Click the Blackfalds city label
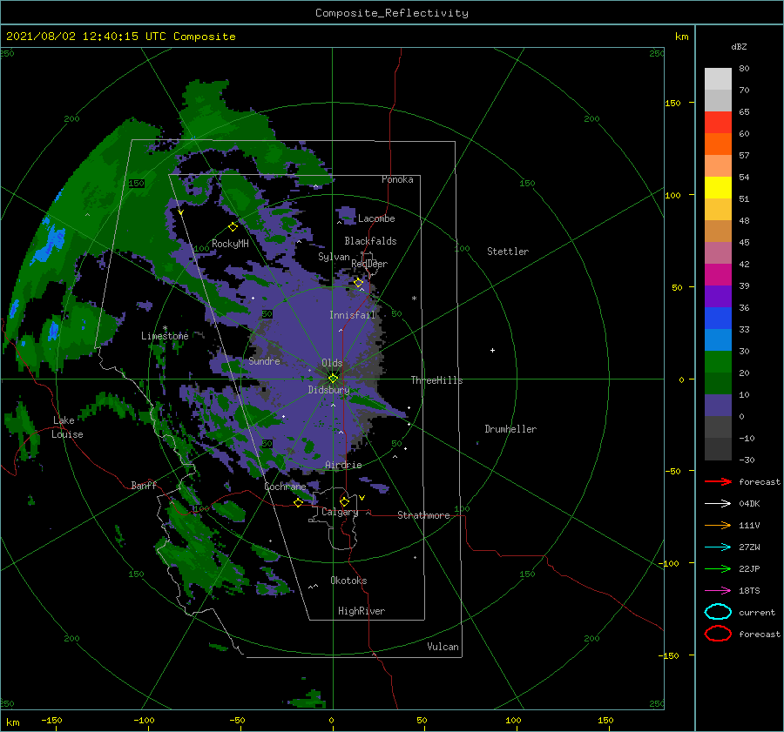Viewport: 784px width, 732px height. point(370,241)
